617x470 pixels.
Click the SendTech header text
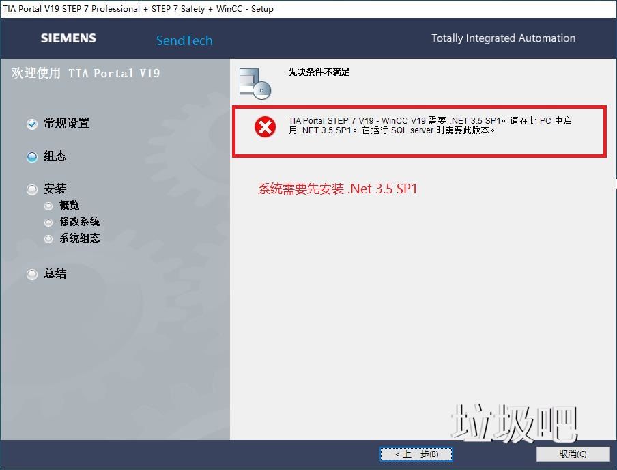[x=184, y=40]
